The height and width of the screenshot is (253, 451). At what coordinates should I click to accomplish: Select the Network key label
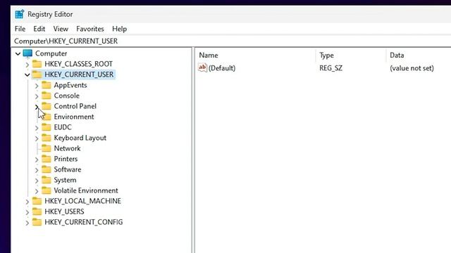[68, 148]
